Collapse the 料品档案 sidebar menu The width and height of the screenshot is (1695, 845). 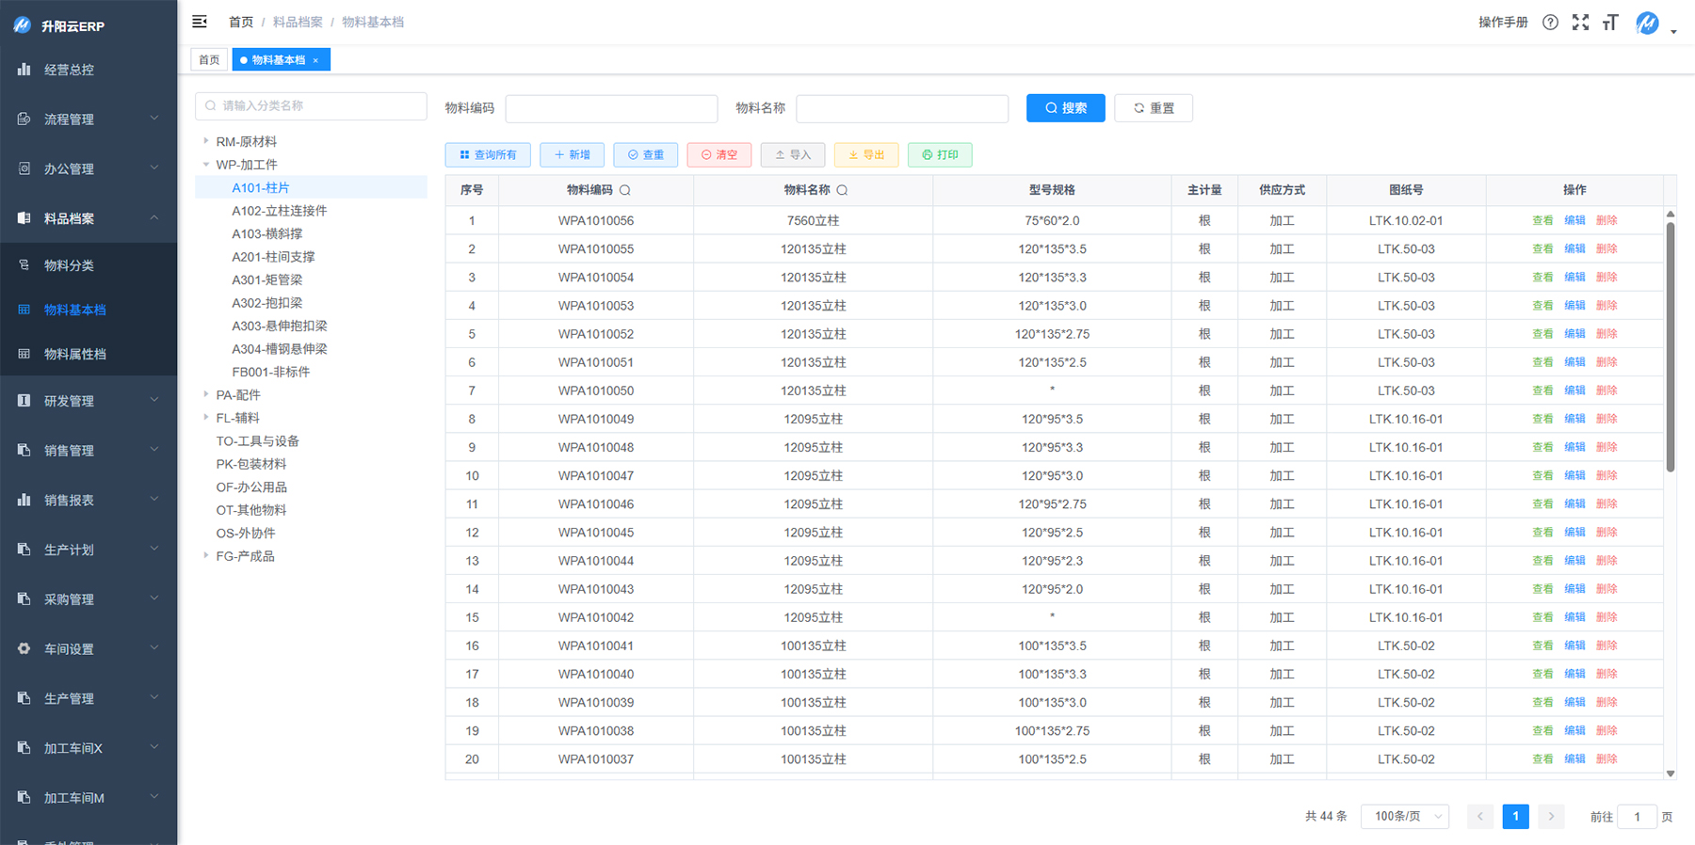(x=89, y=218)
